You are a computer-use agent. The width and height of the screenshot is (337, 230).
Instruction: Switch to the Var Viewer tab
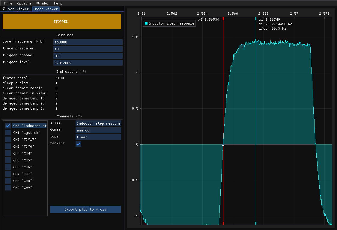18,9
